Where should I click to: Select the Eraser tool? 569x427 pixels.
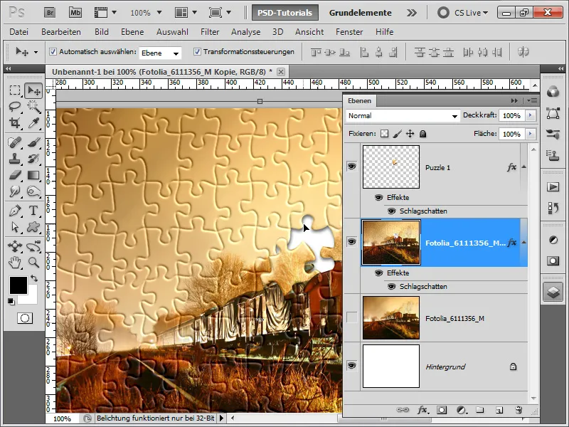(15, 175)
